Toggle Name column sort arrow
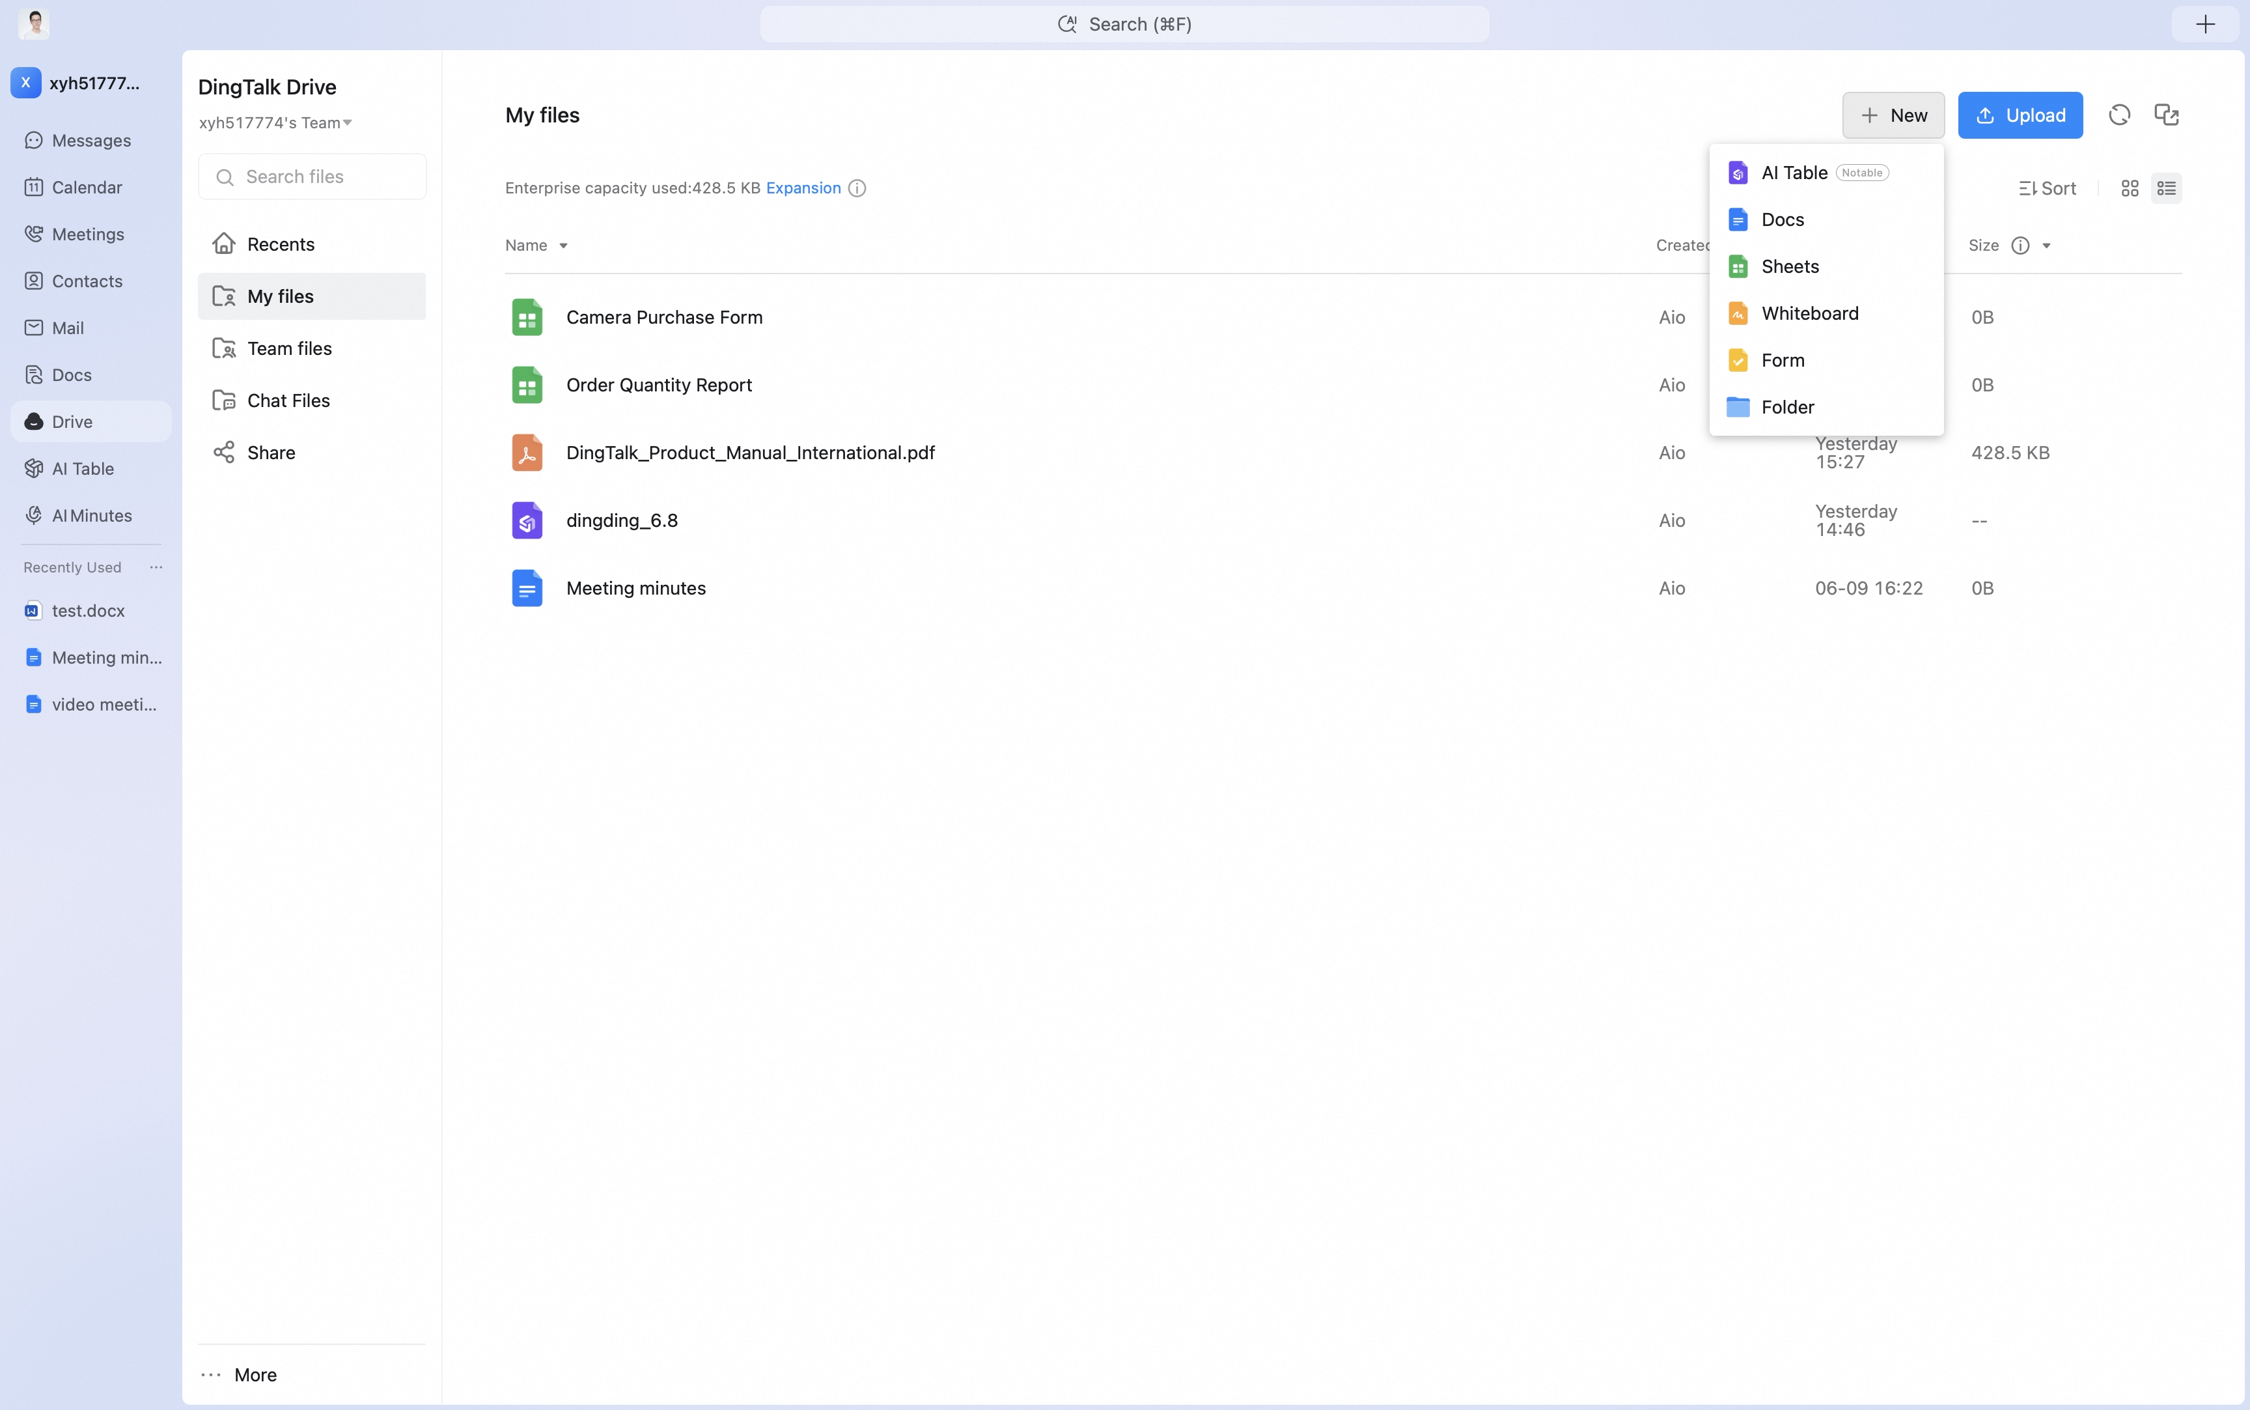The image size is (2250, 1410). click(563, 246)
